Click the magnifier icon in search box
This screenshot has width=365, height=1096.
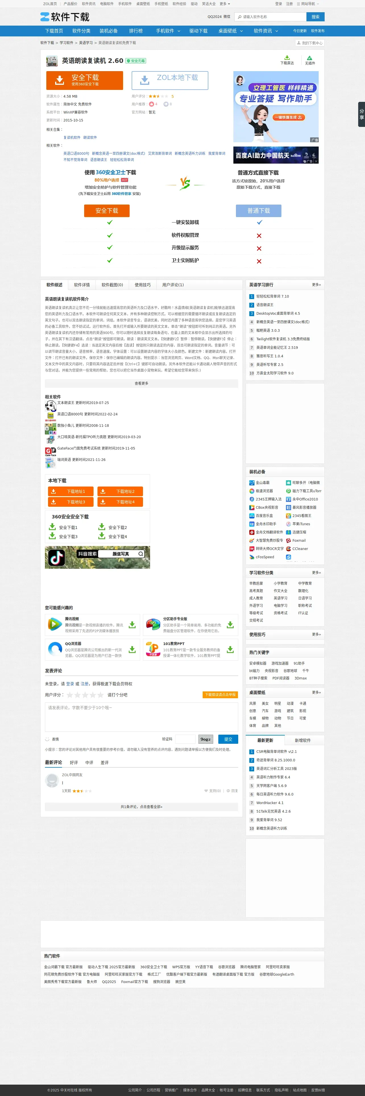240,17
